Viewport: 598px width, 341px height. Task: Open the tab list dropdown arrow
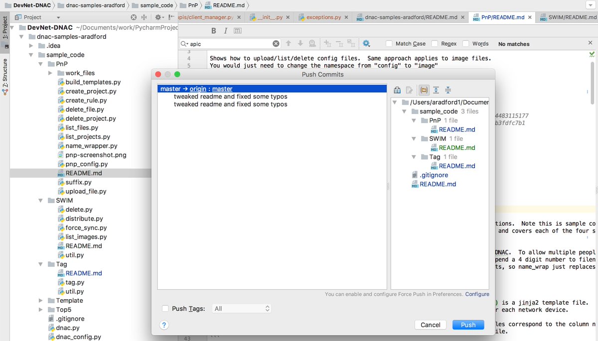[x=590, y=5]
